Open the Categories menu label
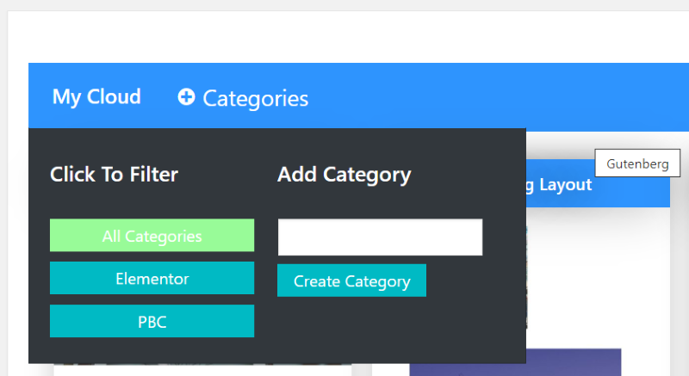This screenshot has width=689, height=376. tap(255, 98)
